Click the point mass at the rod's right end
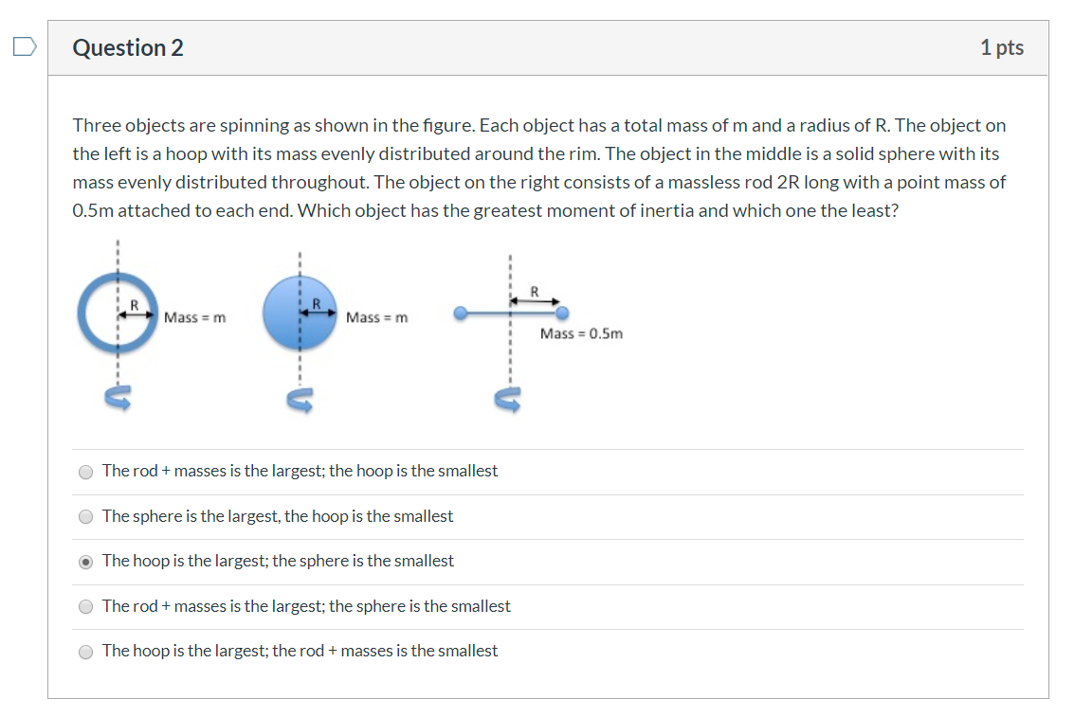This screenshot has height=717, width=1074. pyautogui.click(x=561, y=313)
